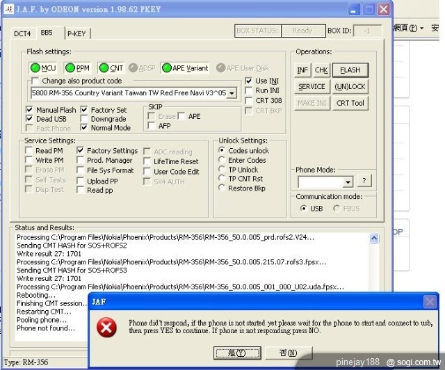Minimize the J.A.F. main window

click(x=354, y=10)
